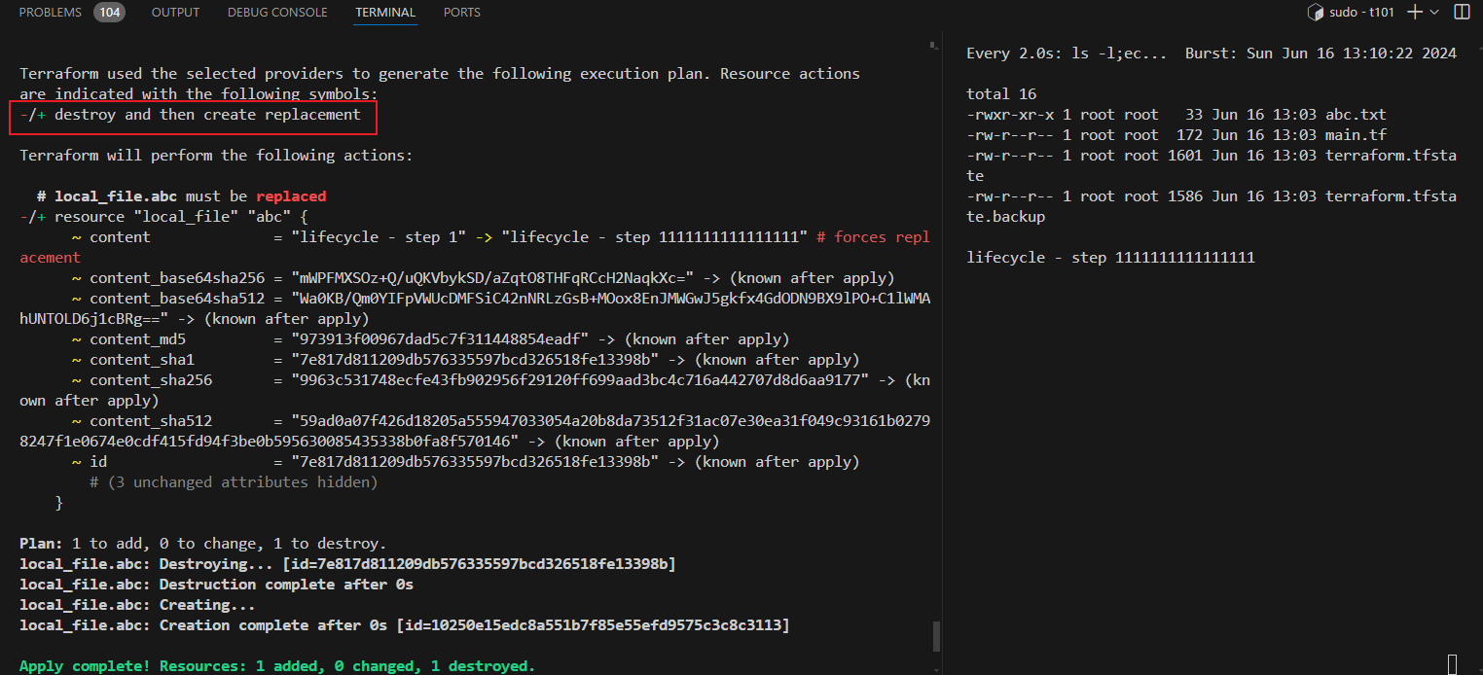Click the cursor block in right terminal pane
1483x675 pixels.
click(x=1453, y=664)
